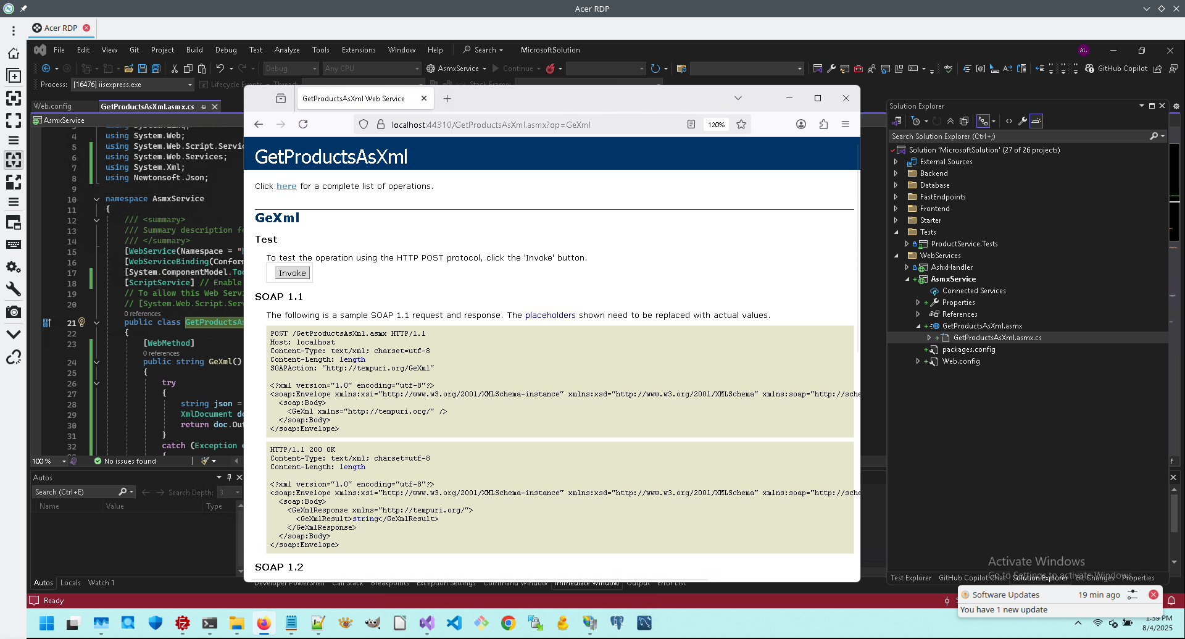Save all files in Visual Studio toolbar
This screenshot has width=1185, height=639.
156,69
